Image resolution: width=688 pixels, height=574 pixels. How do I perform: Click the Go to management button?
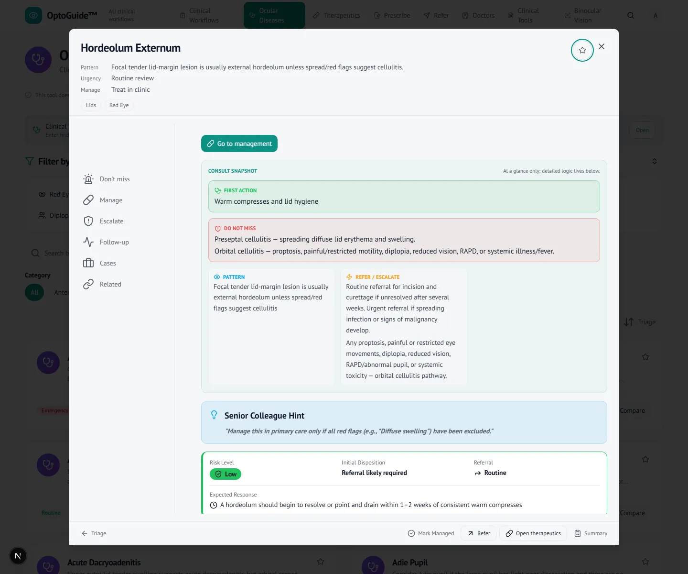click(x=239, y=143)
